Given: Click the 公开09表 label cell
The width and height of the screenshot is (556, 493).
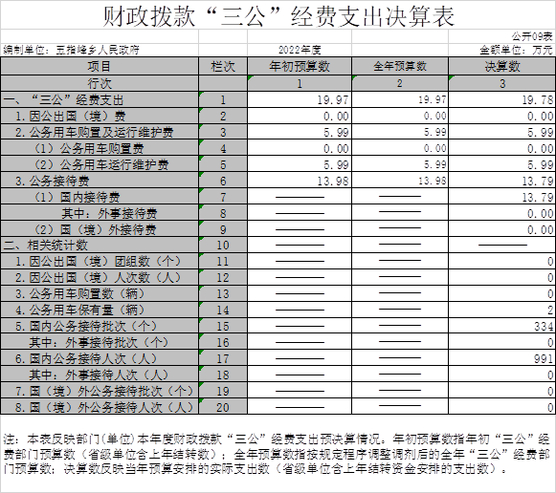Looking at the screenshot, I should pyautogui.click(x=501, y=36).
